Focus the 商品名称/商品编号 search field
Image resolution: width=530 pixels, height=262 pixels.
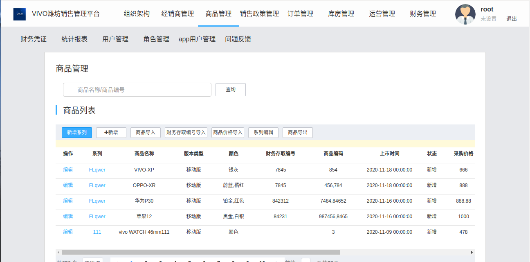tap(137, 90)
